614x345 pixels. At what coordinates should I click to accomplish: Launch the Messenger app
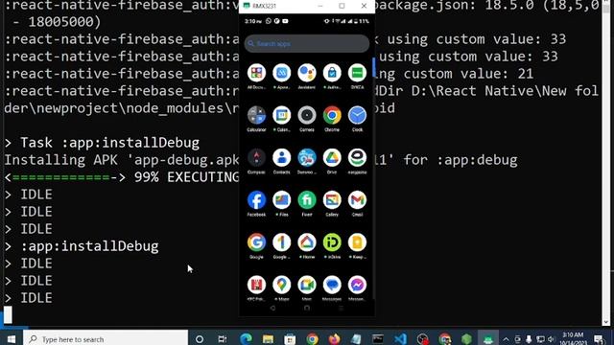click(357, 285)
